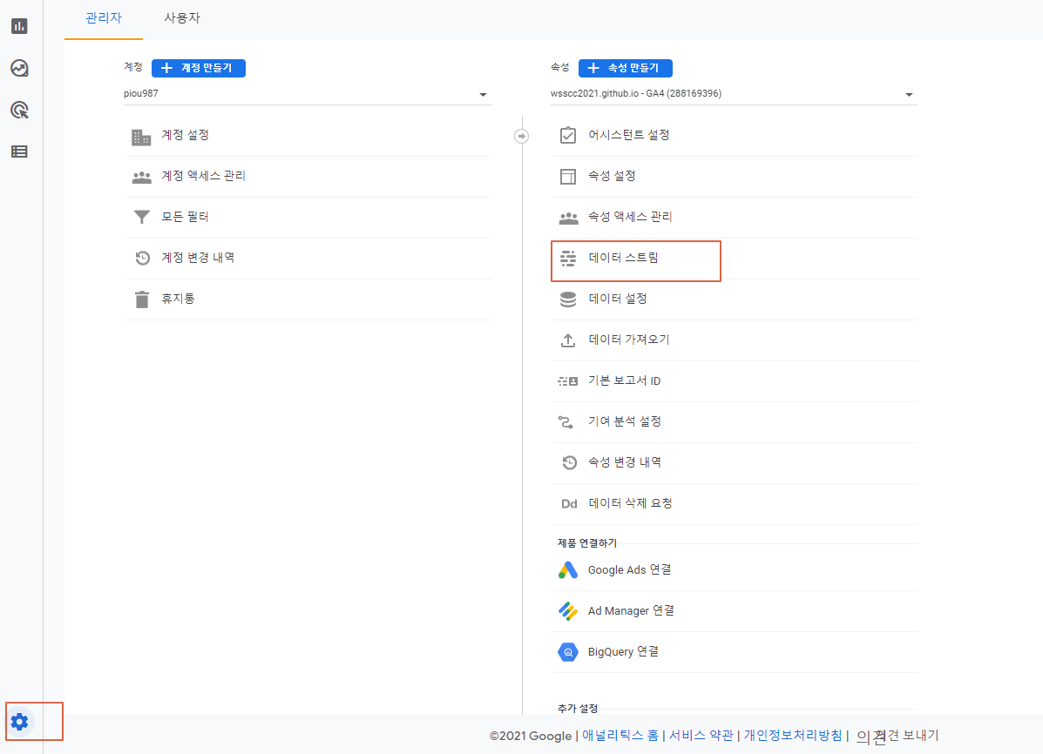Collapse the account column with the arrow

(521, 136)
